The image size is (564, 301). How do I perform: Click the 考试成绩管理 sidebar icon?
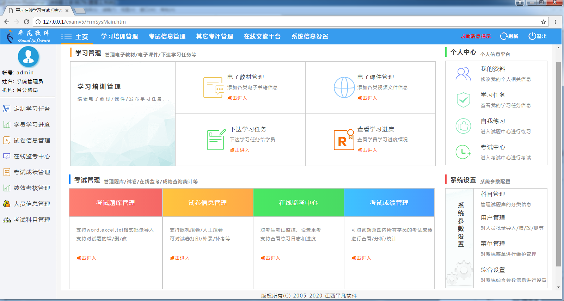tap(7, 172)
